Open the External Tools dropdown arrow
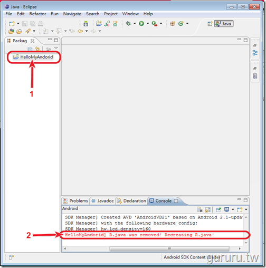Viewport: 266px width, 268px height. tap(161, 23)
